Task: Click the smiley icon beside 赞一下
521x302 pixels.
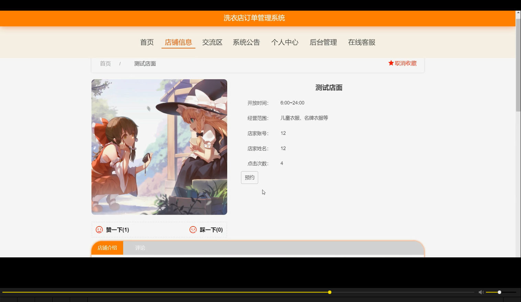Action: pos(99,230)
